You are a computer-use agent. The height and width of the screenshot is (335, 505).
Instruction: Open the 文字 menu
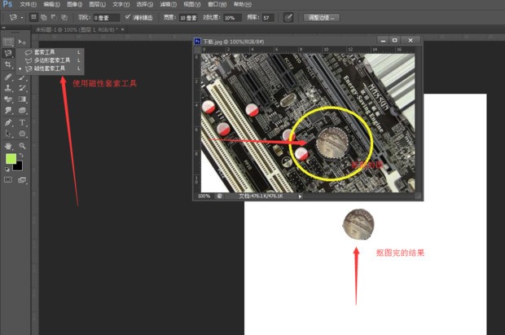click(121, 5)
